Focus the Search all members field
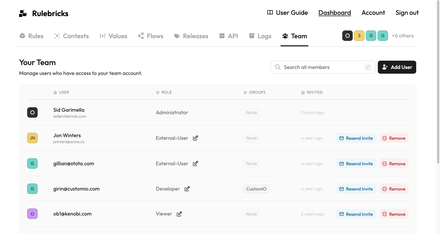Image resolution: width=440 pixels, height=234 pixels. [321, 67]
